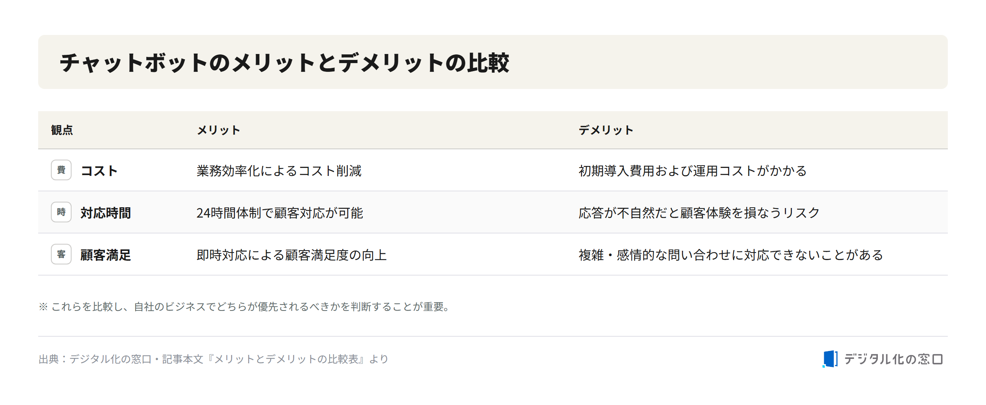
Task: Click the 応答が不自然だと顧客体験を損なう cell
Action: [699, 213]
